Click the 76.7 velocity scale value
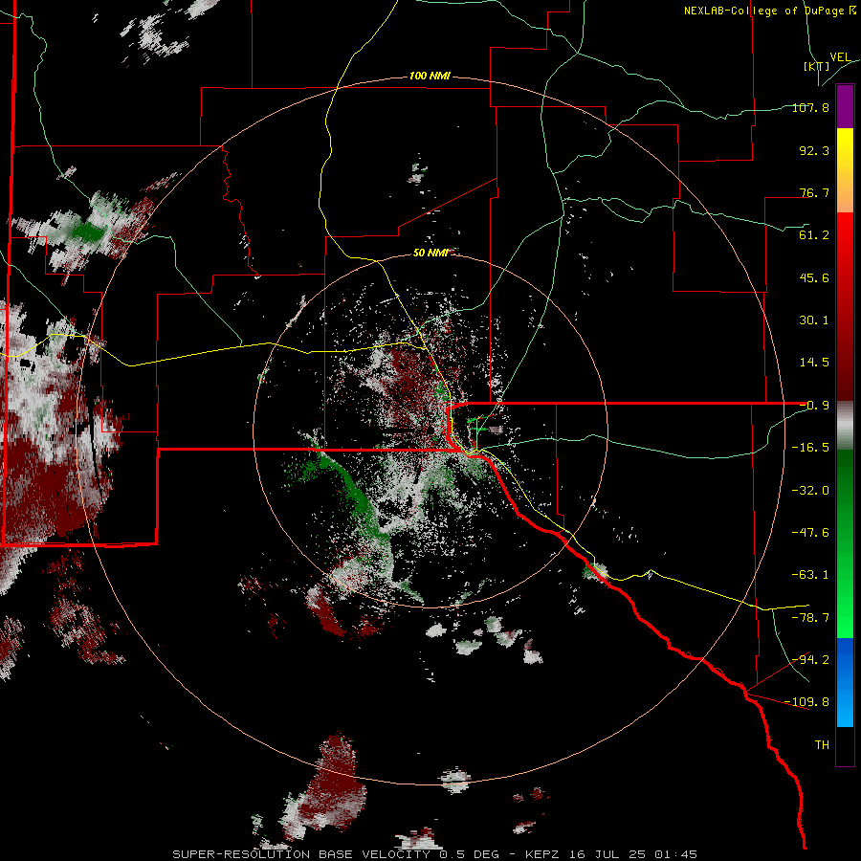Viewport: 861px width, 861px height. [x=814, y=192]
